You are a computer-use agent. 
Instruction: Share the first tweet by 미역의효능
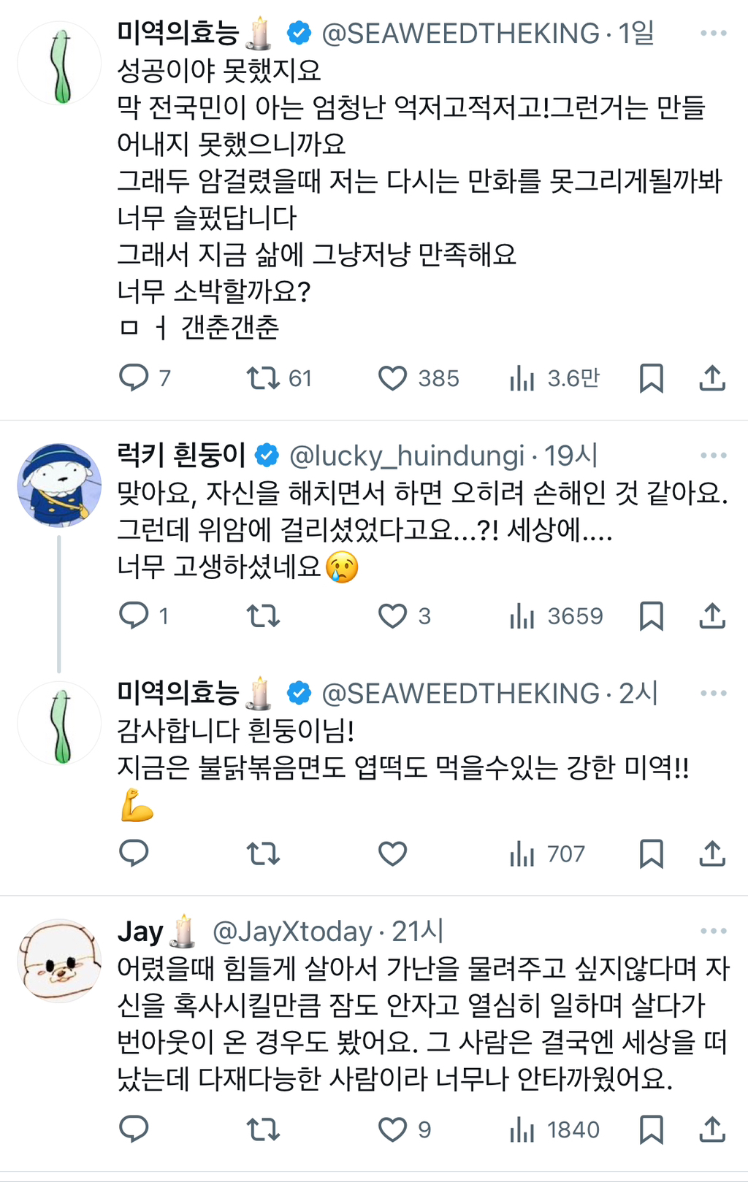pyautogui.click(x=712, y=378)
